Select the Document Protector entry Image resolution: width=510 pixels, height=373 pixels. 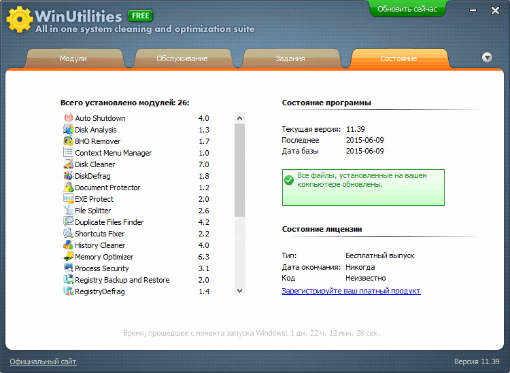point(137,187)
